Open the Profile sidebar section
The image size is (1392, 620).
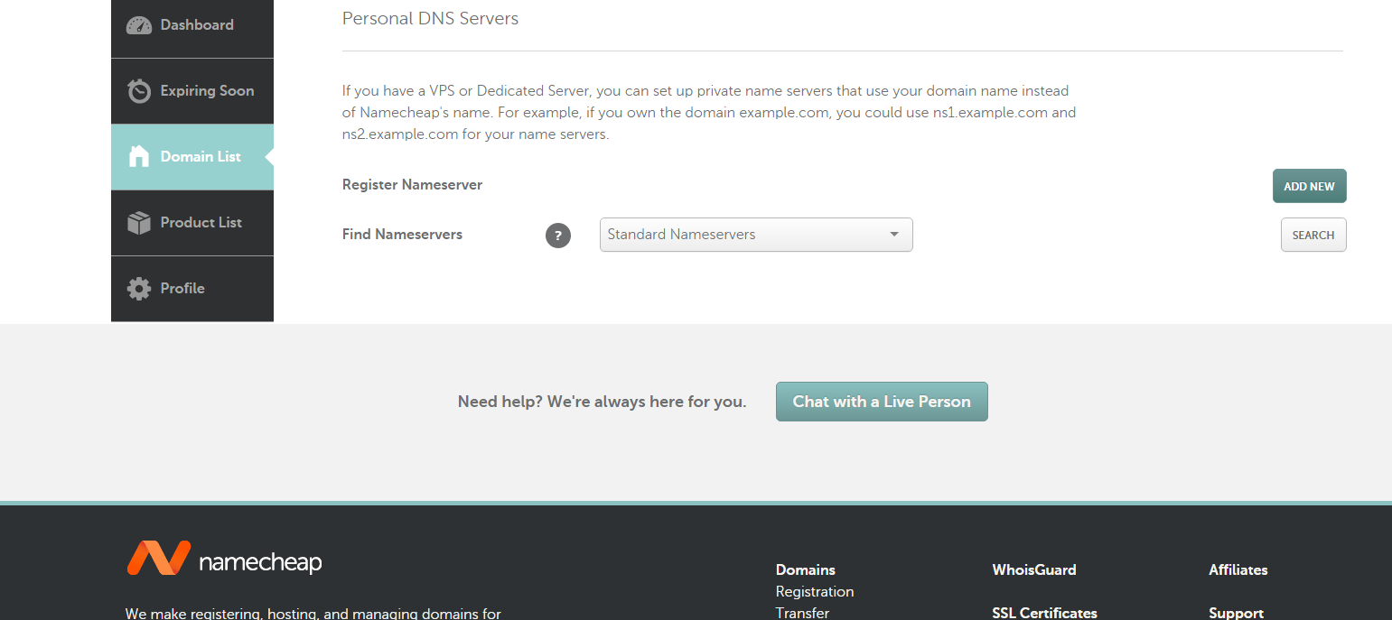tap(192, 289)
